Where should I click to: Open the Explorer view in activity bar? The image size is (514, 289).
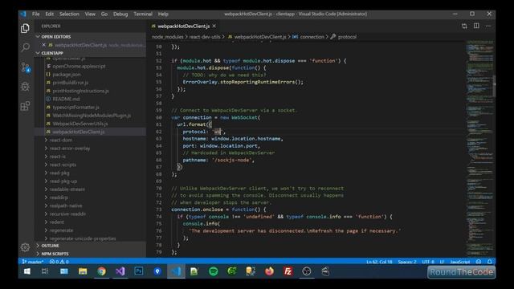[x=25, y=28]
